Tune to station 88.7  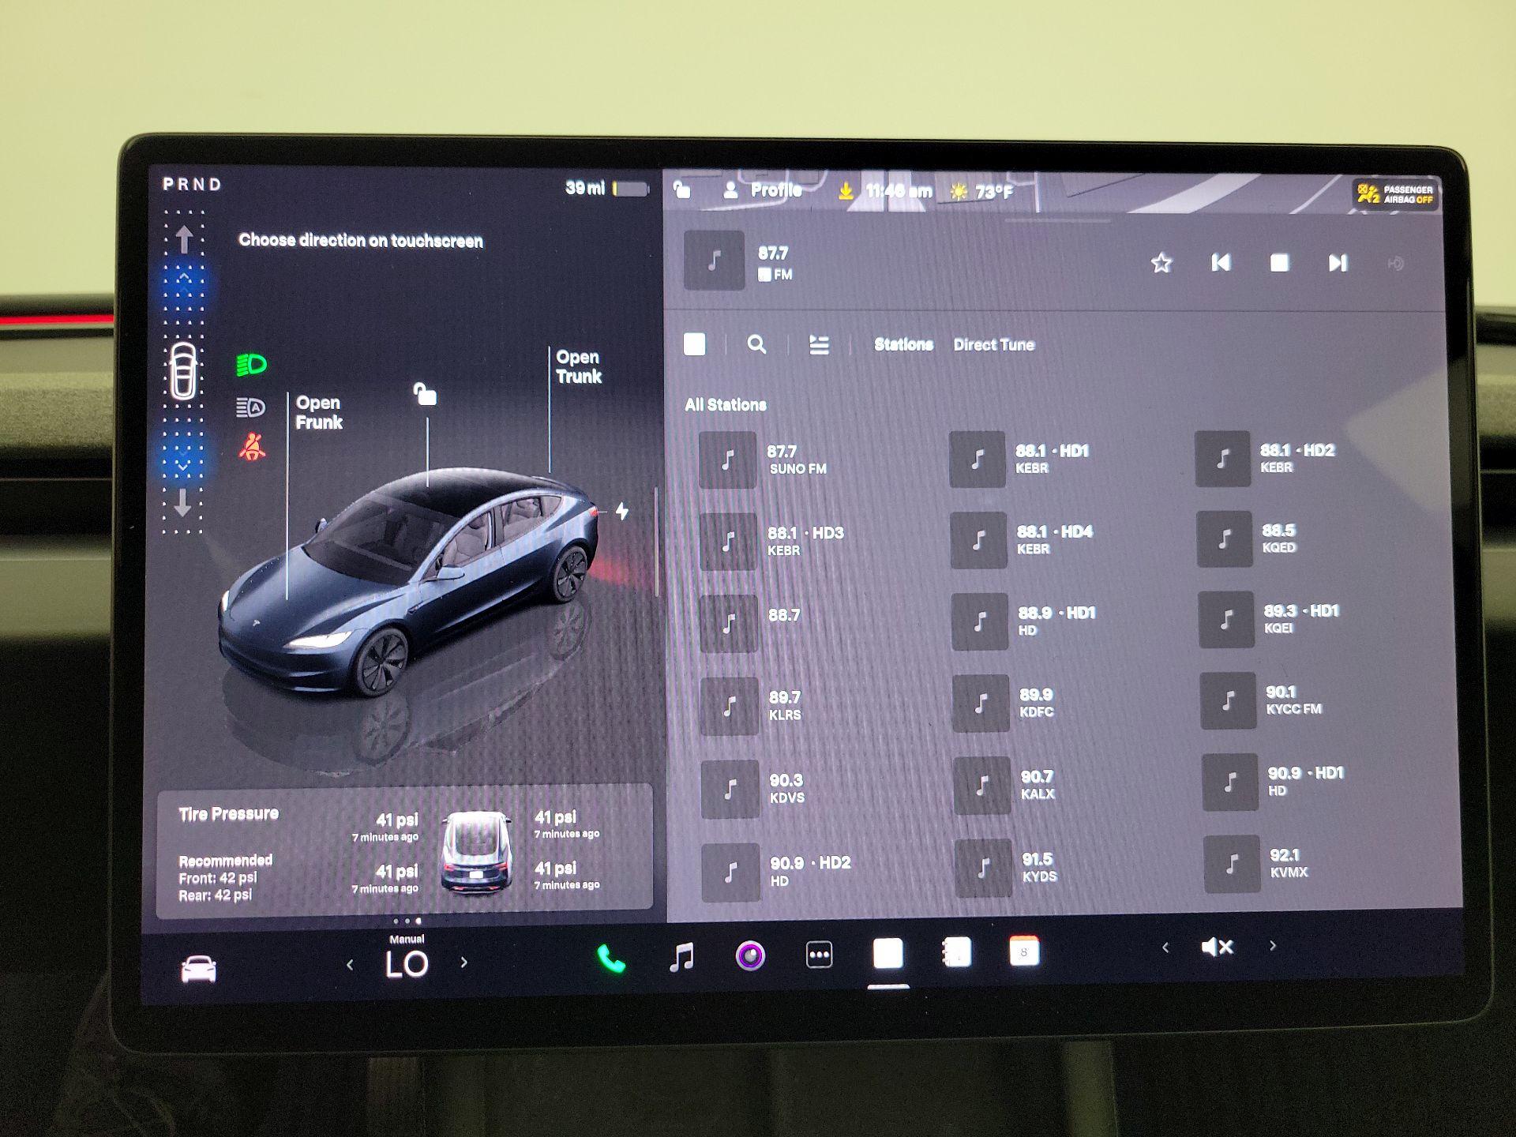pos(752,624)
